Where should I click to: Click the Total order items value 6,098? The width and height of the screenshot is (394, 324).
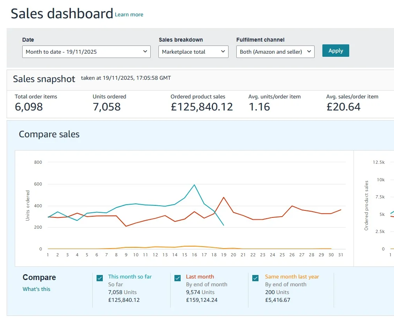pyautogui.click(x=29, y=107)
